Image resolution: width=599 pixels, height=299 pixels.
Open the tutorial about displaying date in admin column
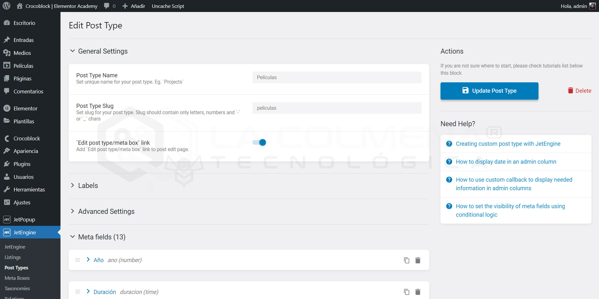click(x=506, y=161)
